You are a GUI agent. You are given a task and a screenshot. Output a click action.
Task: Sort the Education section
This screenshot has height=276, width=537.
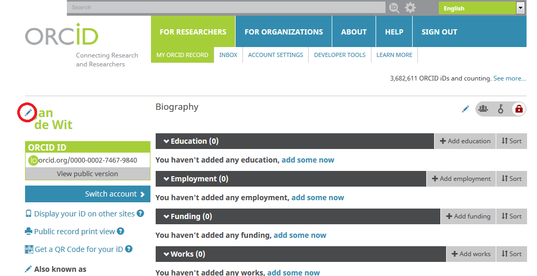[x=511, y=141]
